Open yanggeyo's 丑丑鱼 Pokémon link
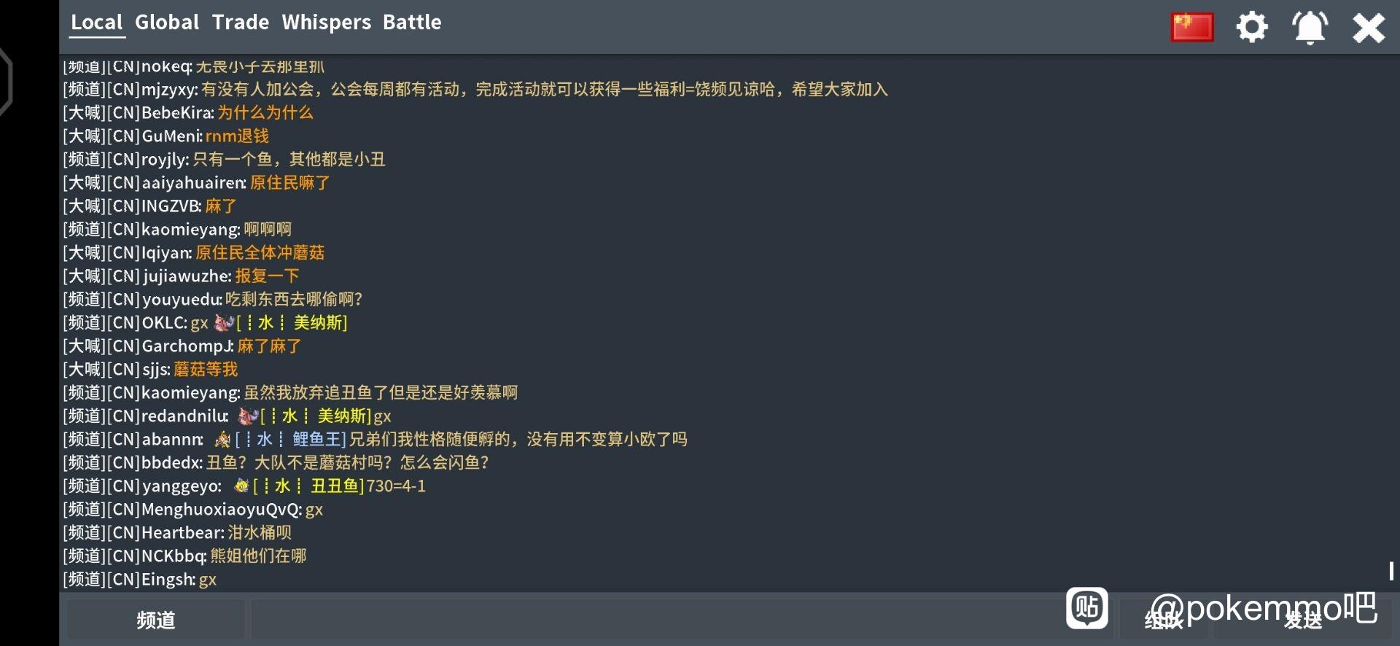 pos(308,486)
